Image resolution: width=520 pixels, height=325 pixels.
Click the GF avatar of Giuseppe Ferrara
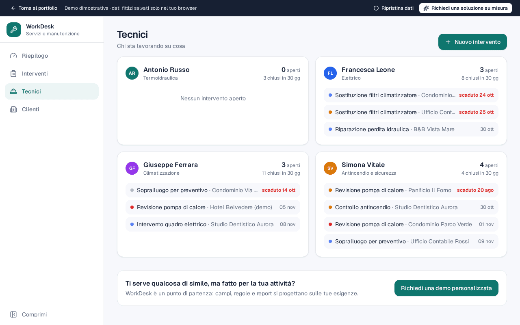[132, 168]
